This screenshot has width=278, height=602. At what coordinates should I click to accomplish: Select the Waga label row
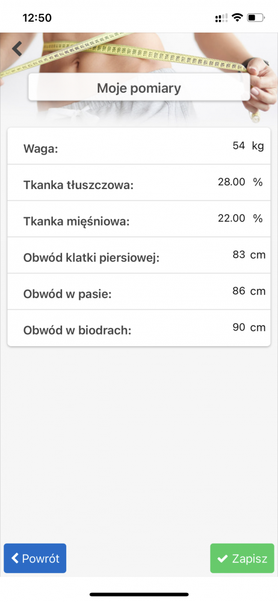[x=139, y=146]
